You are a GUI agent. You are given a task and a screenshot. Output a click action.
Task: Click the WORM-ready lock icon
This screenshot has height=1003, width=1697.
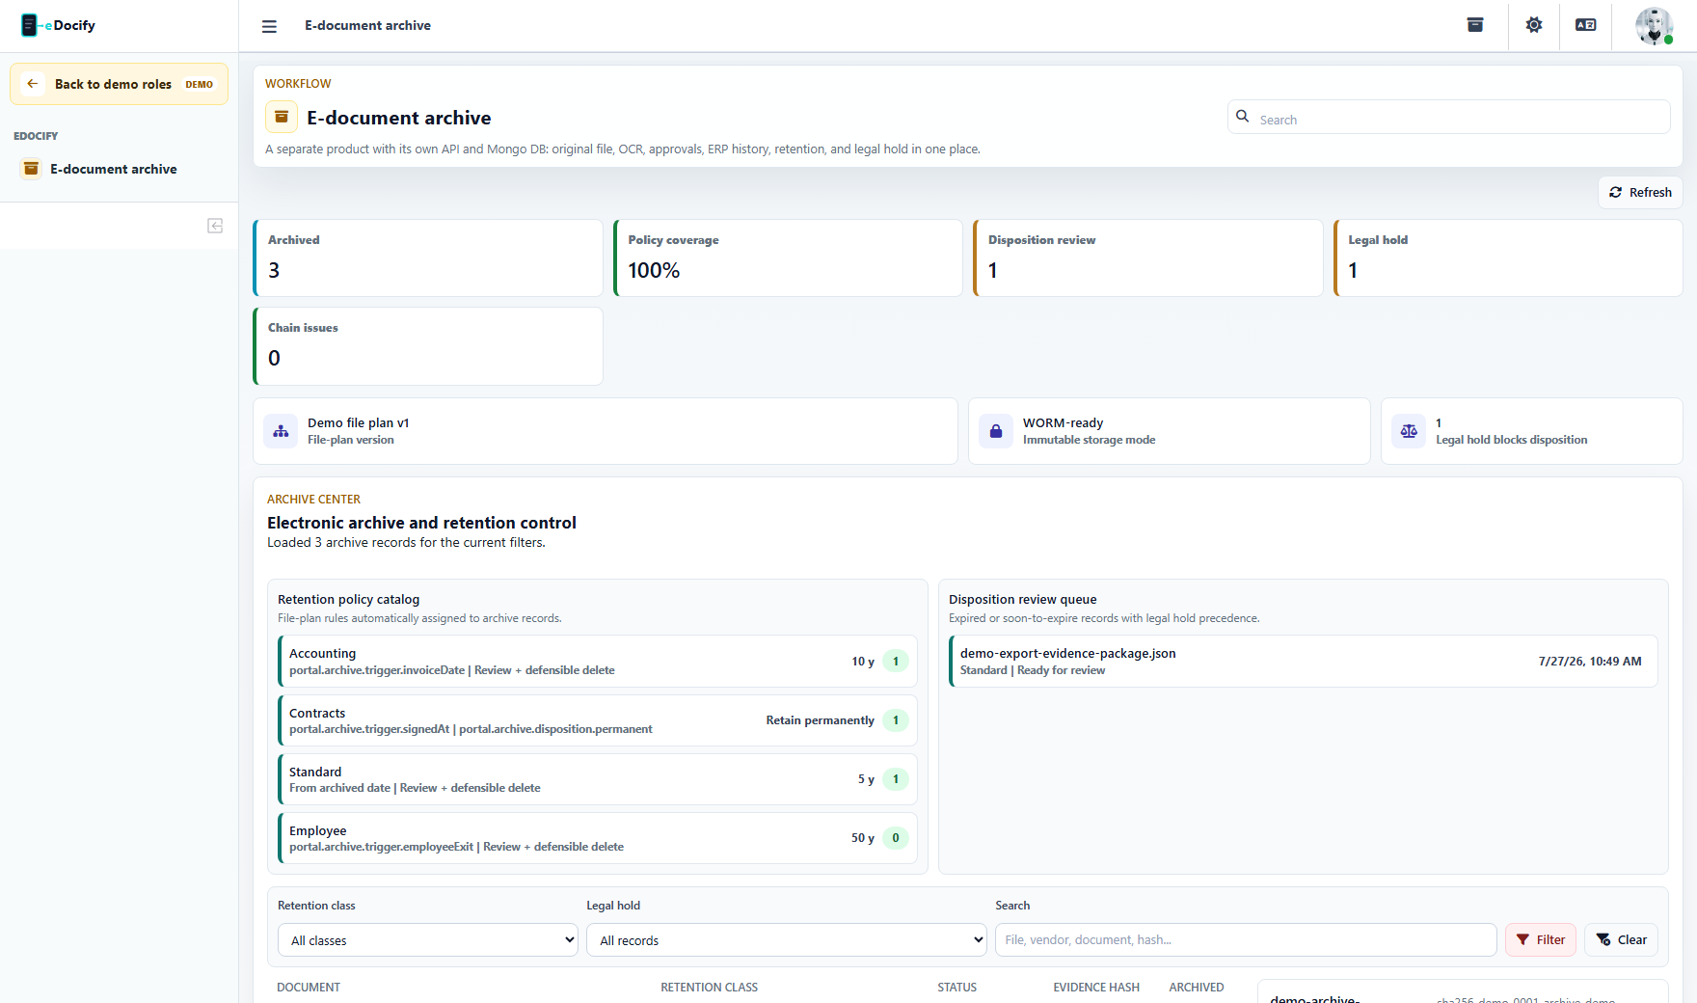996,431
